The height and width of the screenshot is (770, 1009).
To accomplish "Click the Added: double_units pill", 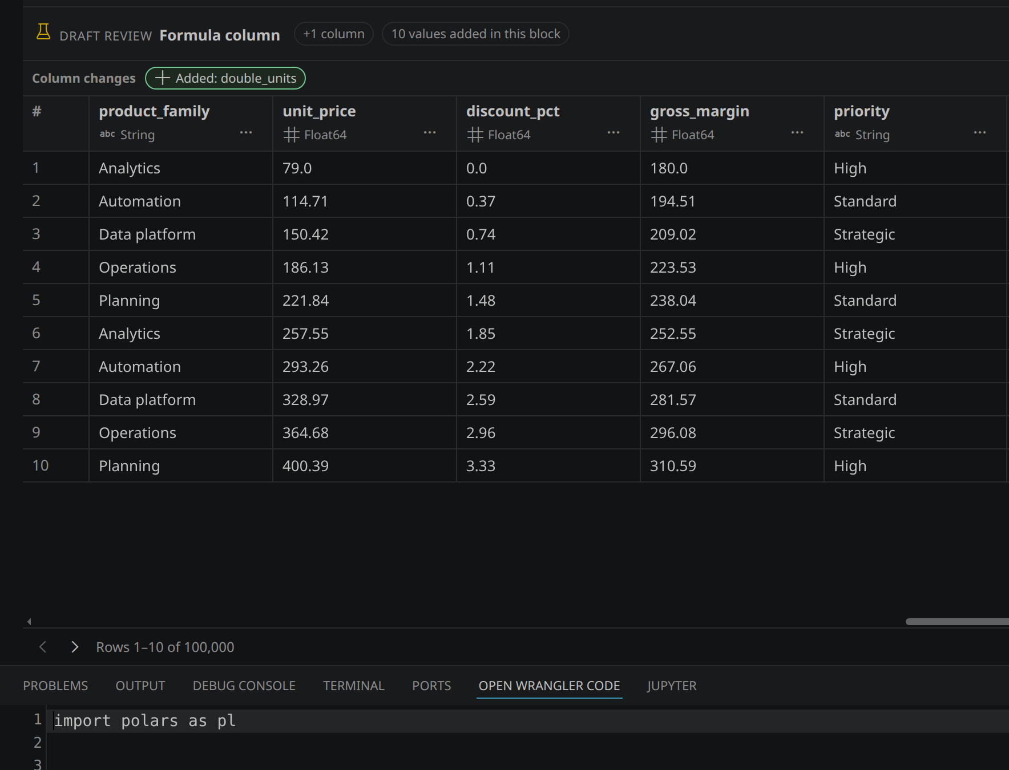I will tap(225, 78).
